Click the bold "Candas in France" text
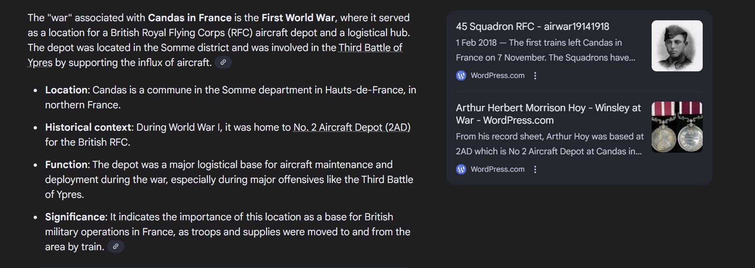This screenshot has width=755, height=268. 190,18
